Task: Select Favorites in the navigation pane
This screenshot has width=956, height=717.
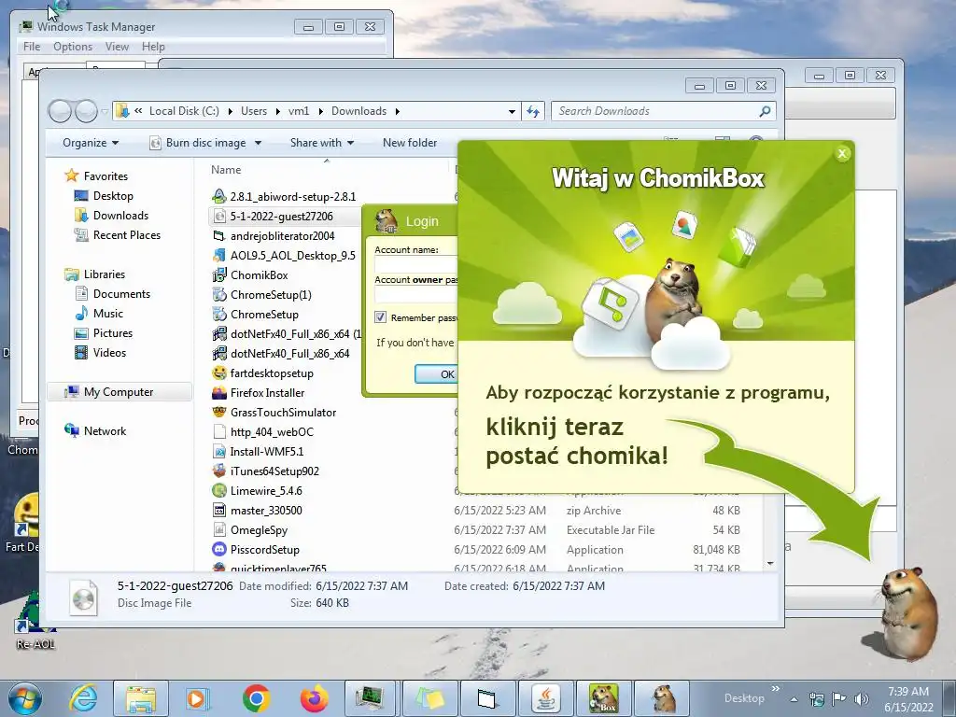Action: (x=105, y=176)
